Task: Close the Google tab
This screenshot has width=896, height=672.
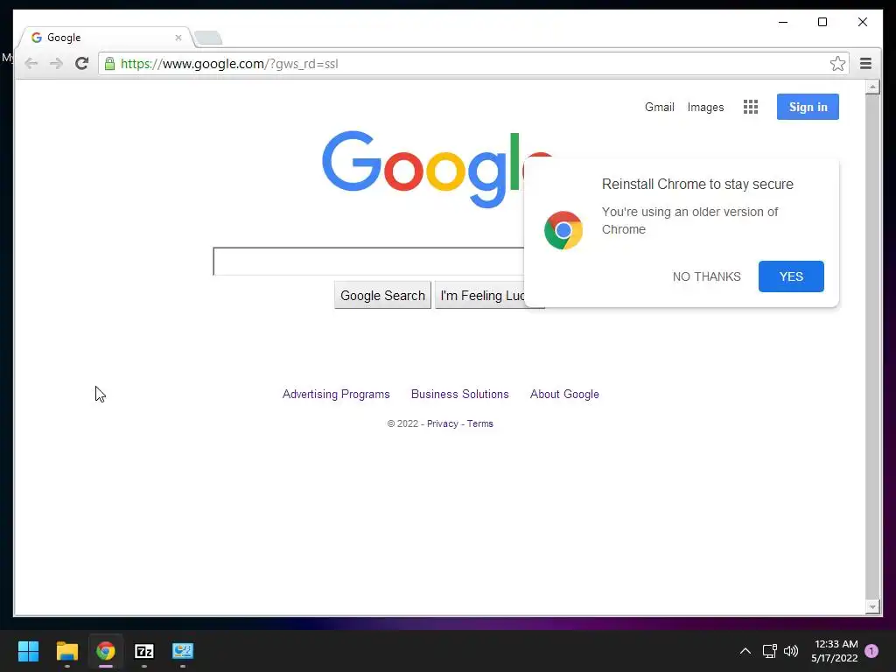Action: pos(178,38)
